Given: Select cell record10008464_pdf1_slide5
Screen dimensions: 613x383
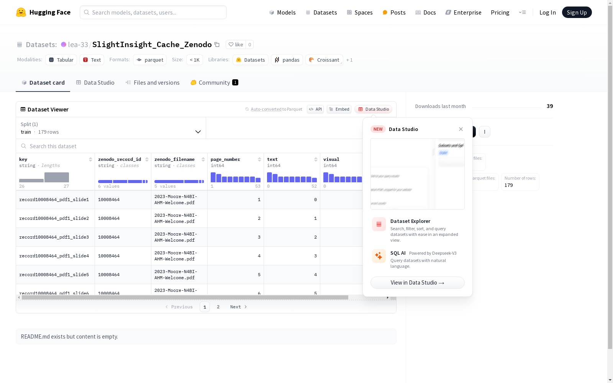Looking at the screenshot, I should click(x=55, y=275).
